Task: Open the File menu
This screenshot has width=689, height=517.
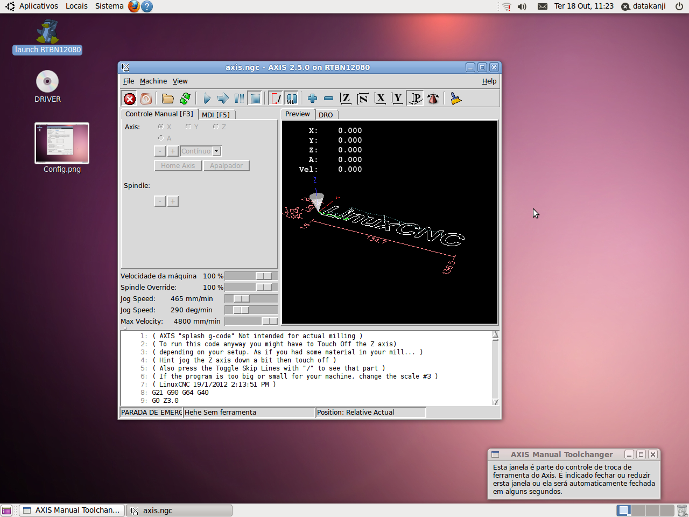Action: [x=129, y=81]
